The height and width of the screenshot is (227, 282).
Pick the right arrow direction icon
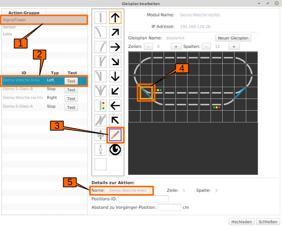click(115, 47)
